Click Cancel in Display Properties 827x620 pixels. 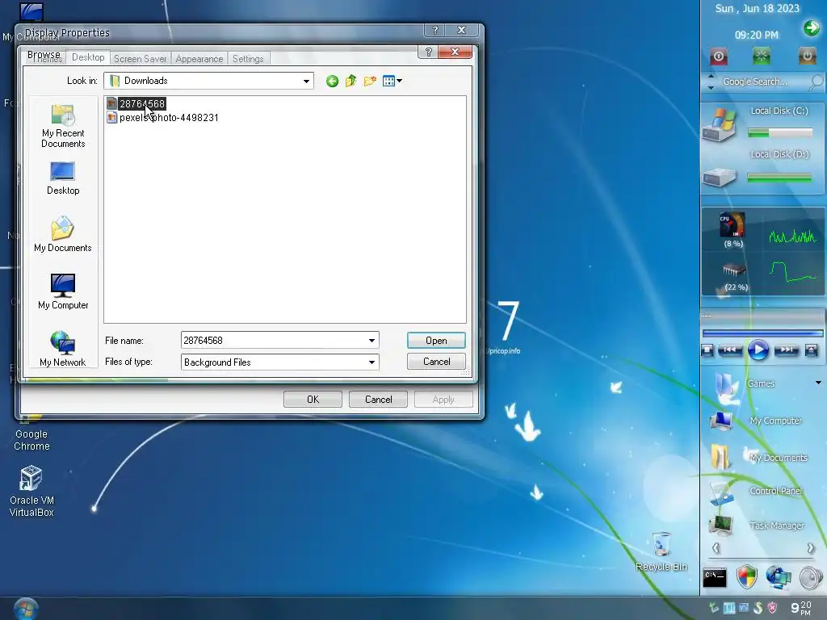click(x=378, y=400)
